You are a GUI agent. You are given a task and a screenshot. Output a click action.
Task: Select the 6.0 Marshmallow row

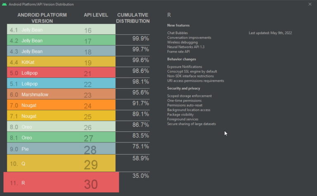61,94
